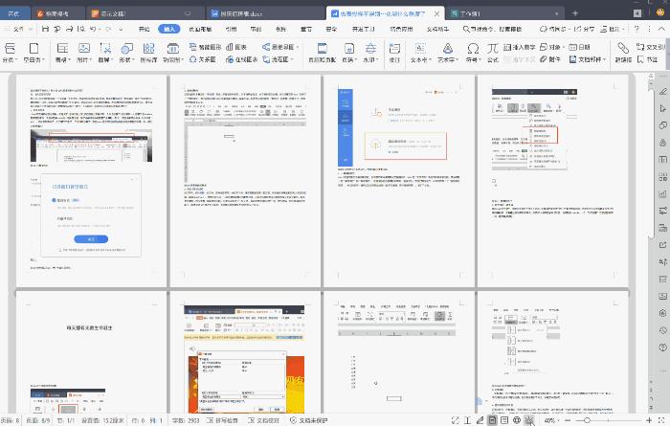Open the File menu

point(18,29)
